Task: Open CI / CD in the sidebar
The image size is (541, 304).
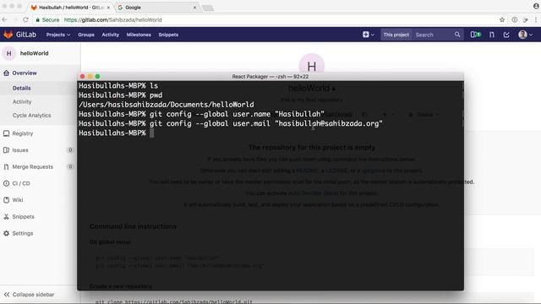Action: coord(21,183)
